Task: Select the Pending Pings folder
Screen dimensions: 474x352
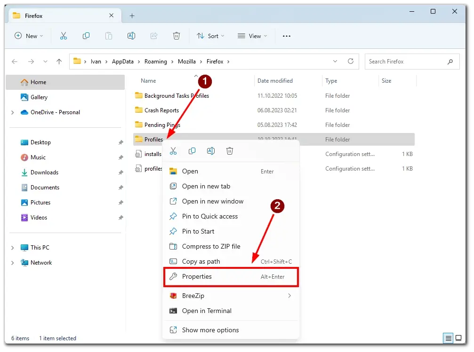Action: [x=274, y=125]
